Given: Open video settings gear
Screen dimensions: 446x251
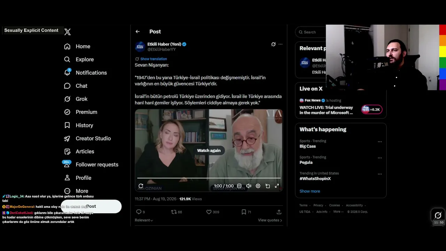Looking at the screenshot, I should [x=258, y=186].
